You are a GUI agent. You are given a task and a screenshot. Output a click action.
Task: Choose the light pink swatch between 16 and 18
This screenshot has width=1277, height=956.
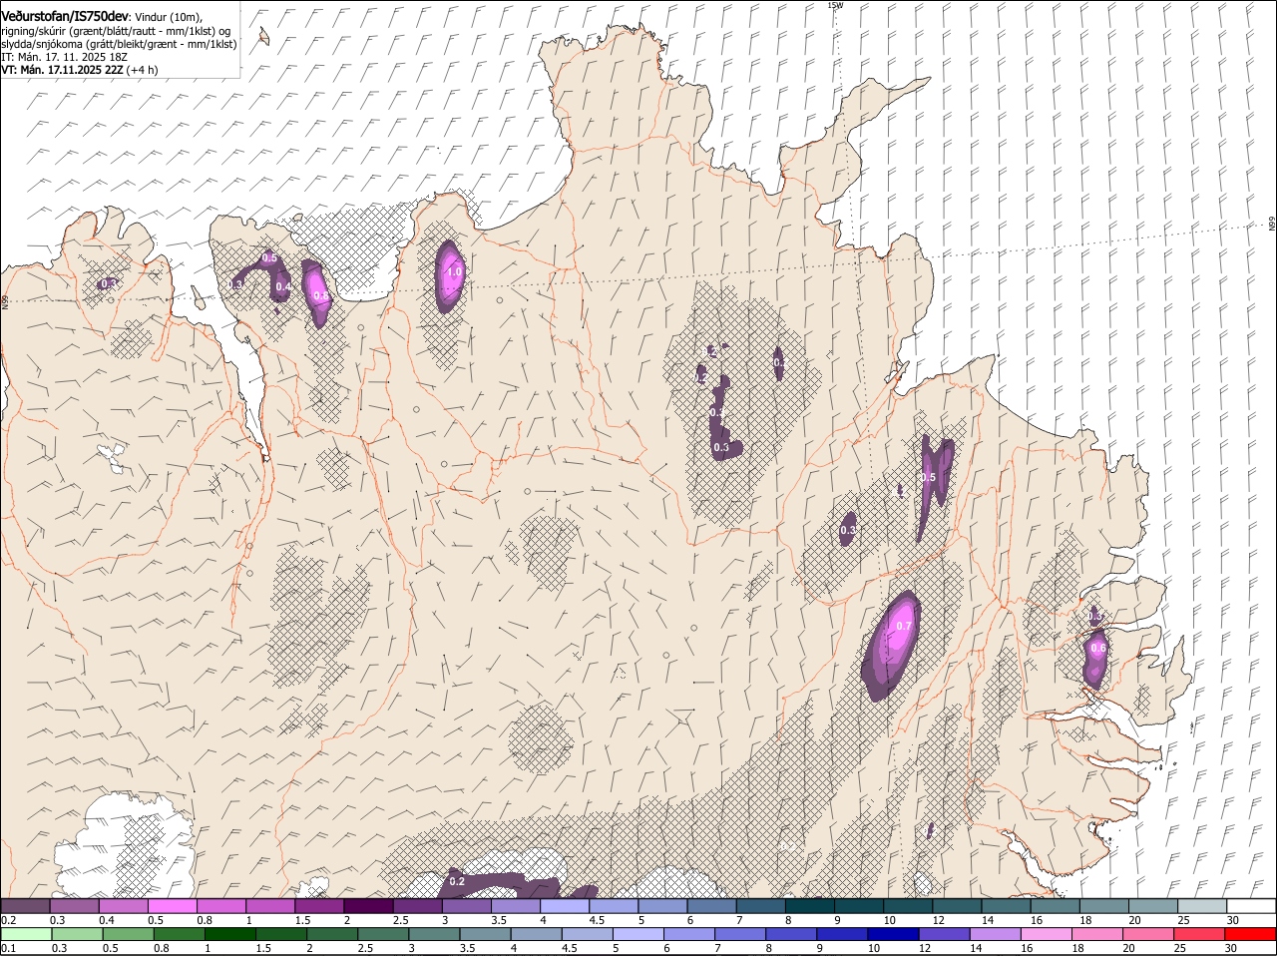coord(1047,934)
